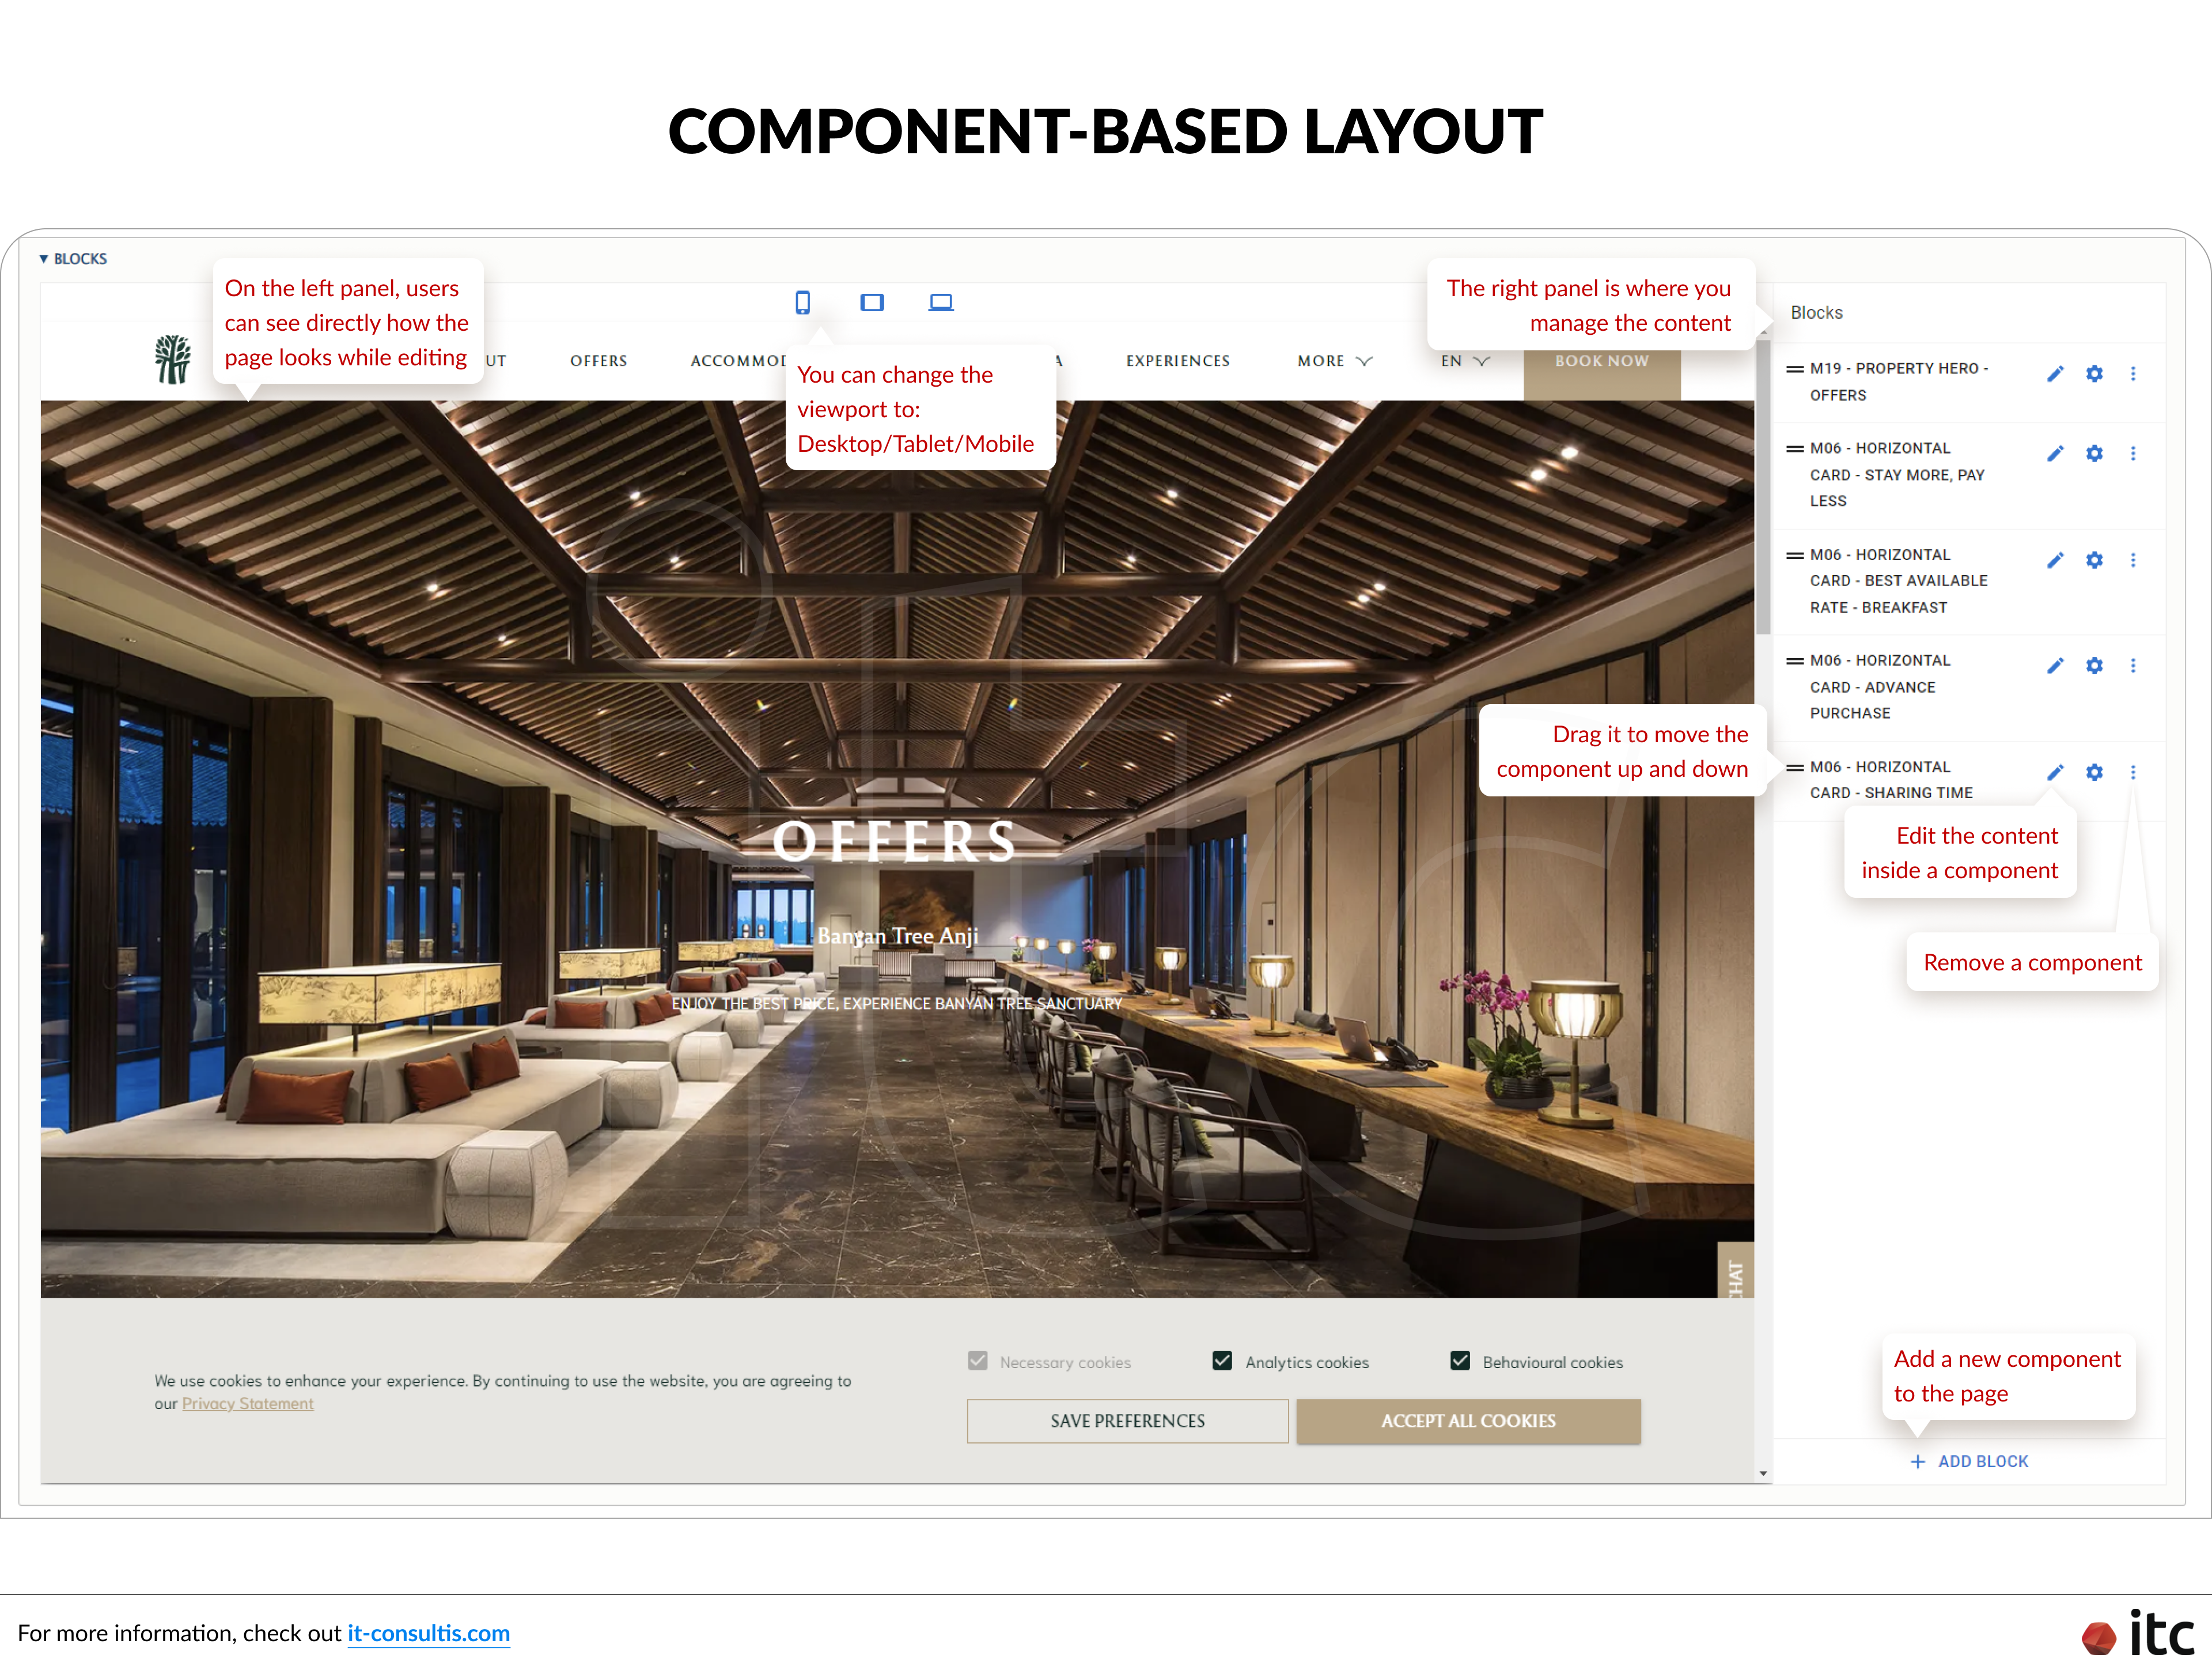Click the itc company logo
The width and height of the screenshot is (2212, 1670).
pos(2138,1633)
